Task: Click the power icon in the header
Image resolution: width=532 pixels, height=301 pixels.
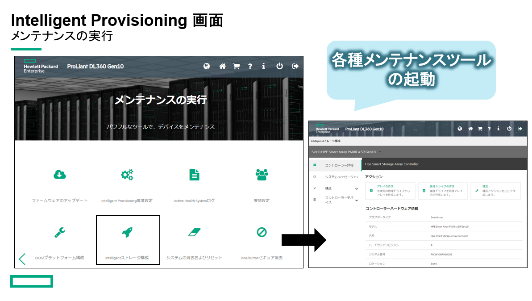Action: click(x=279, y=66)
